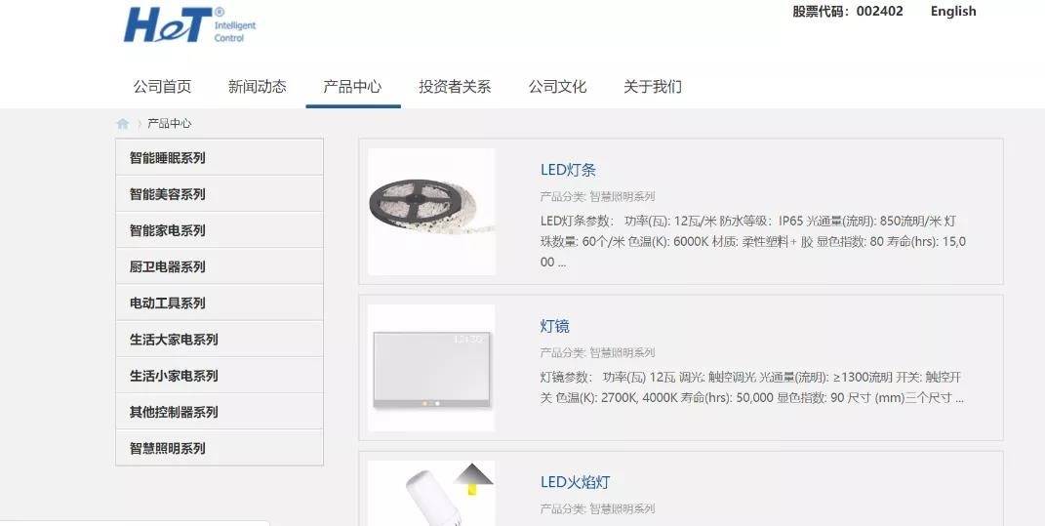The height and width of the screenshot is (526, 1045).
Task: Open the LED火焰灯 product thumbnail
Action: click(x=431, y=494)
